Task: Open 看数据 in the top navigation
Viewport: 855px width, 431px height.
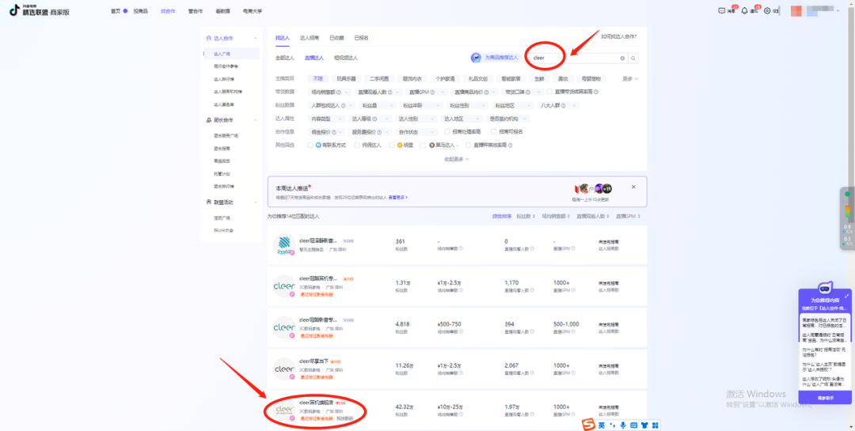Action: click(222, 11)
